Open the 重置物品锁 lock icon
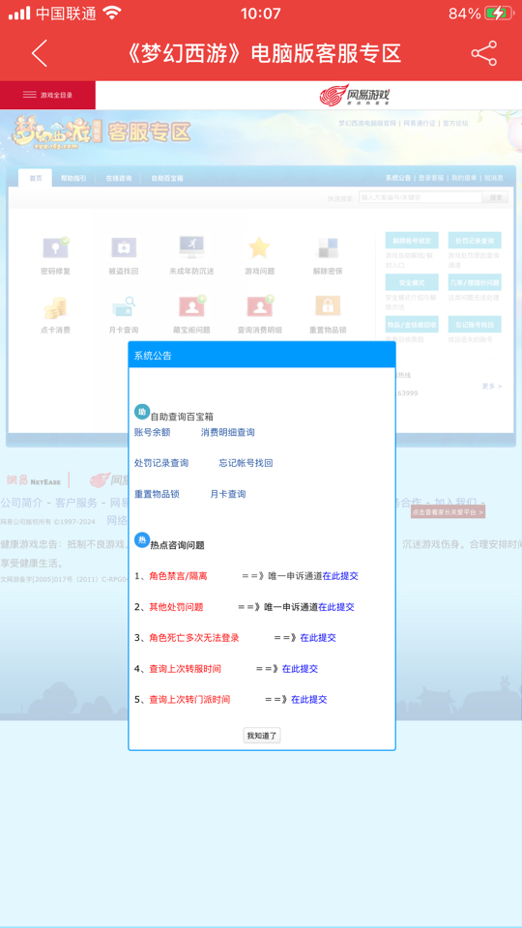This screenshot has height=928, width=522. (328, 306)
